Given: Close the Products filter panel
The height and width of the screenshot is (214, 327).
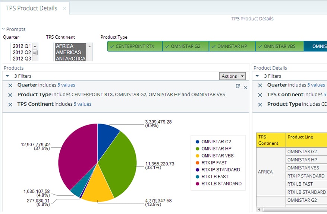Looking at the screenshot, I should pos(246,87).
